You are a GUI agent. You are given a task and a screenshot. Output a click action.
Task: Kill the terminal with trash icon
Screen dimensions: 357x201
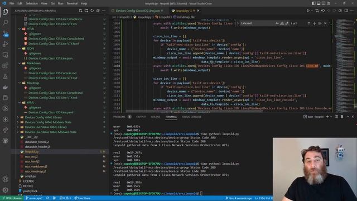342,117
